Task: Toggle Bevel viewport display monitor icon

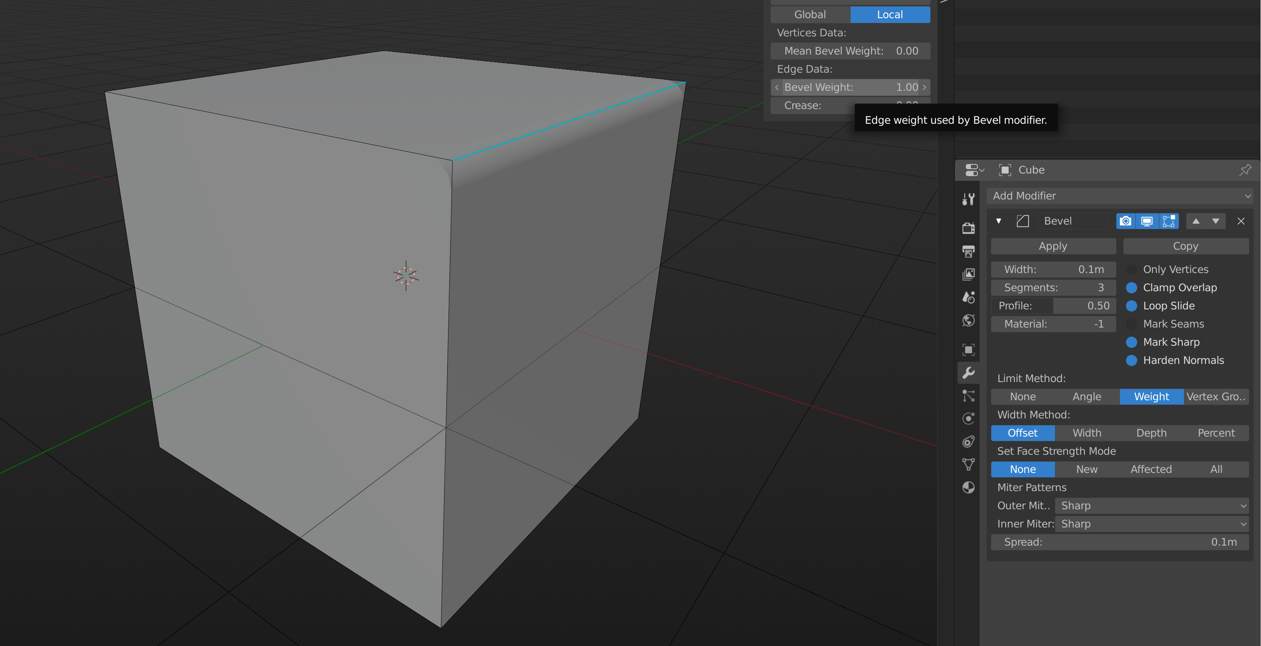Action: (x=1146, y=221)
